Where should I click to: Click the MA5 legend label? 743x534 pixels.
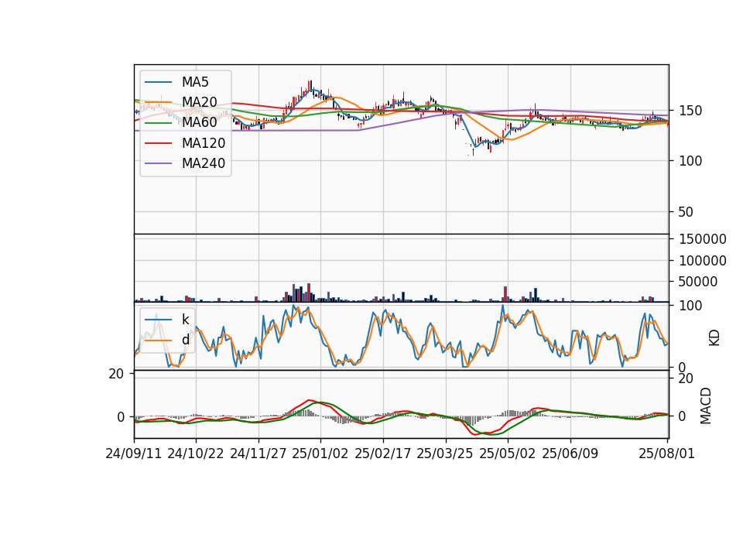pos(195,82)
